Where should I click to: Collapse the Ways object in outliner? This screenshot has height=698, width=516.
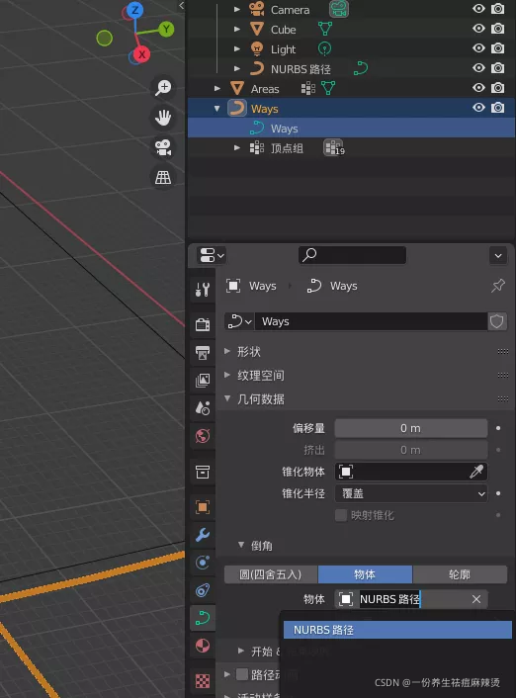[216, 109]
